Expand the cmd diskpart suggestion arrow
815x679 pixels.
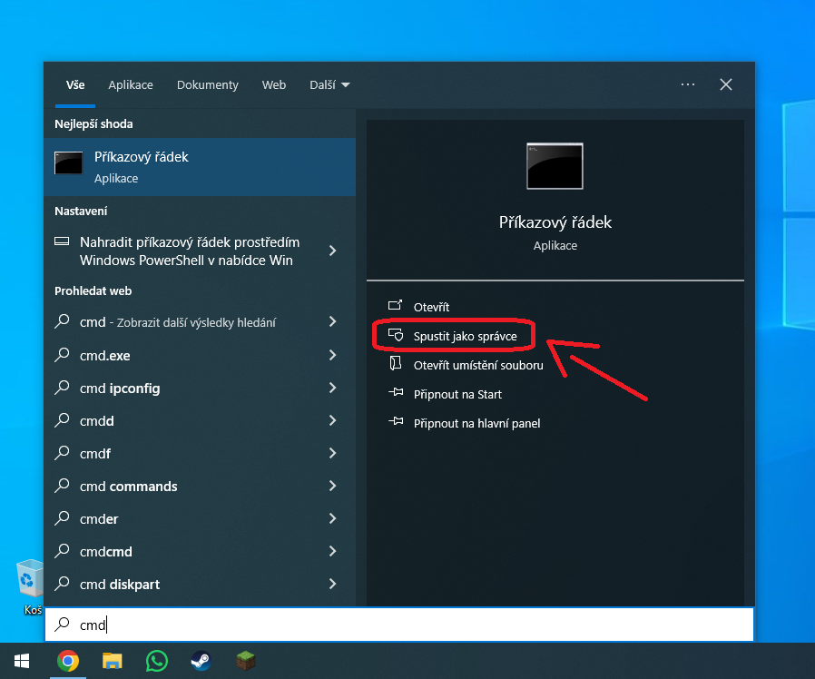pyautogui.click(x=332, y=584)
